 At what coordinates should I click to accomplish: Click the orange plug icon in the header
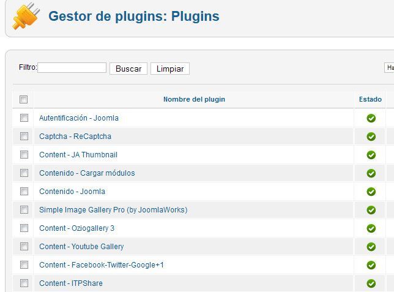pos(26,16)
